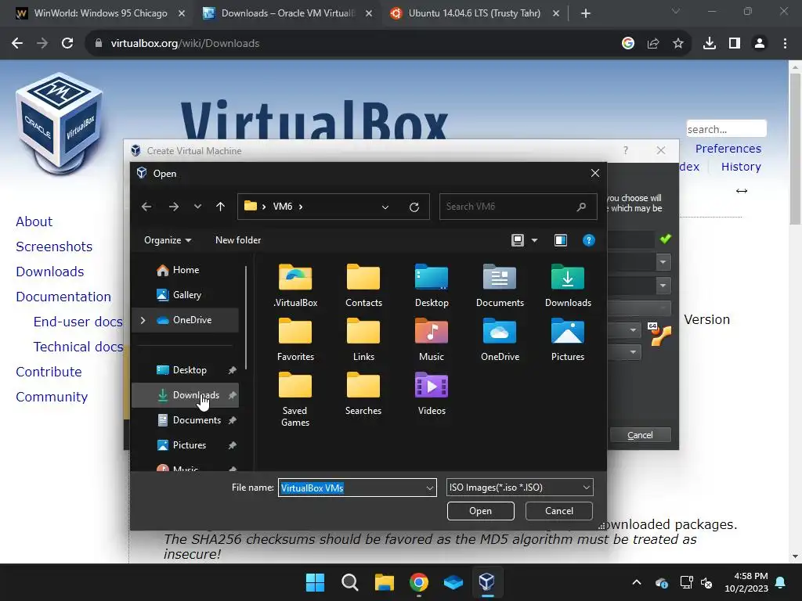This screenshot has height=601, width=802.
Task: Open the Pictures folder in file list
Action: [x=568, y=340]
